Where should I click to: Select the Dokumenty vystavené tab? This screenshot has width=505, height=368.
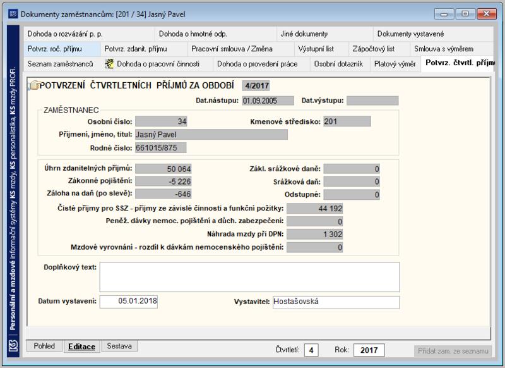pos(433,34)
